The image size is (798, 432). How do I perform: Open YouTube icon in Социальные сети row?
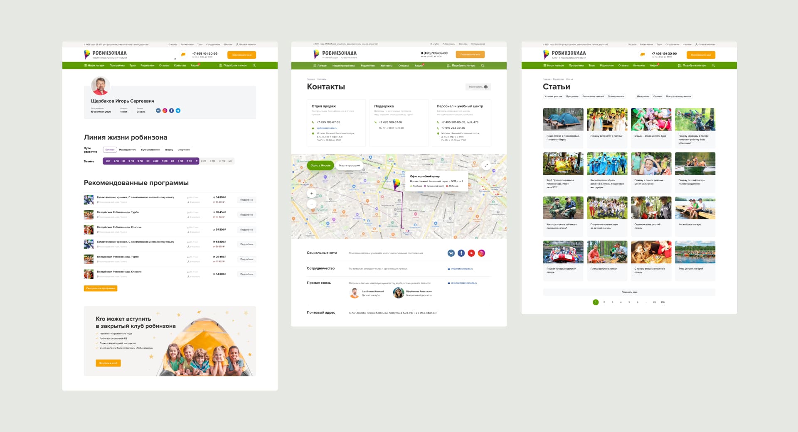(x=471, y=253)
